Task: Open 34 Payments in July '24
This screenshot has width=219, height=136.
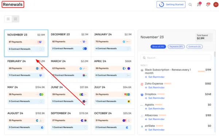Action: point(113,94)
